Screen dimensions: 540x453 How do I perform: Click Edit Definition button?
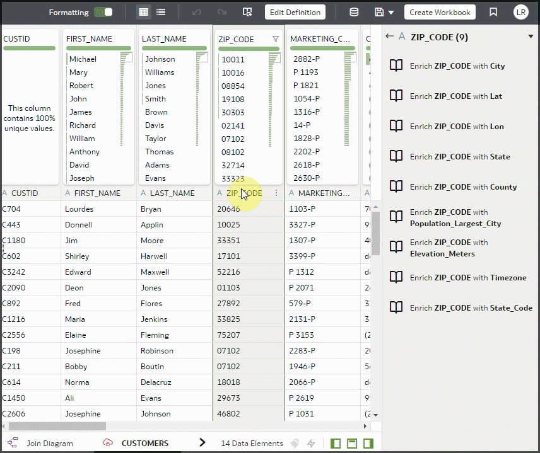tap(295, 13)
